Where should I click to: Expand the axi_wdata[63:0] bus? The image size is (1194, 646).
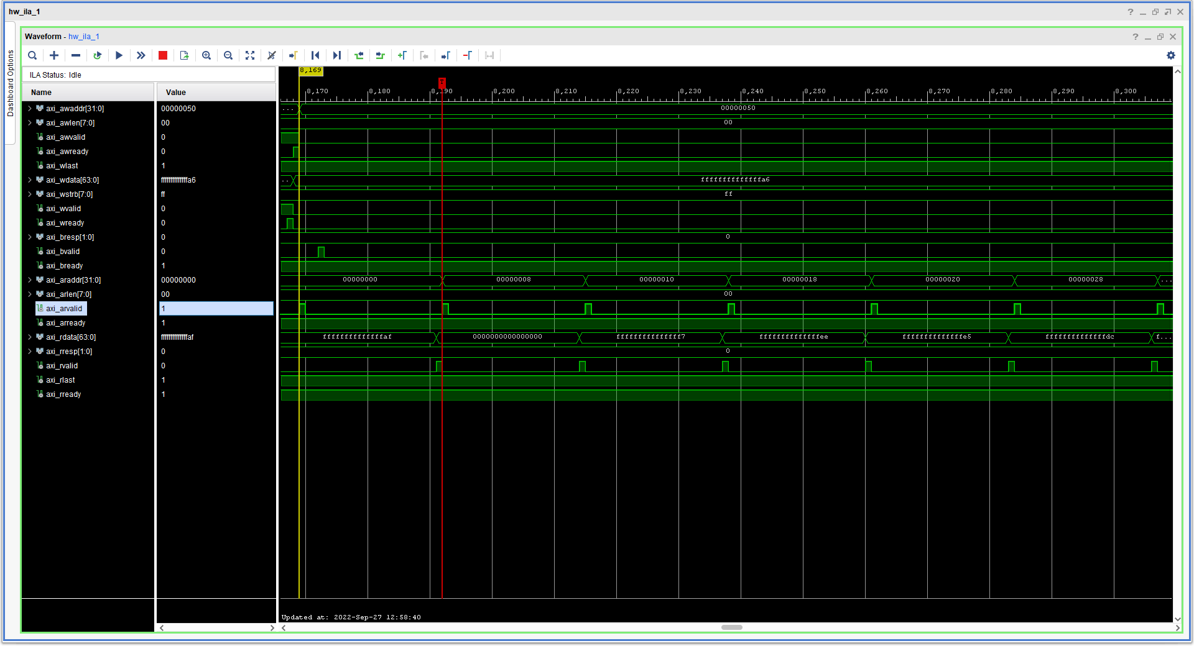tap(29, 180)
